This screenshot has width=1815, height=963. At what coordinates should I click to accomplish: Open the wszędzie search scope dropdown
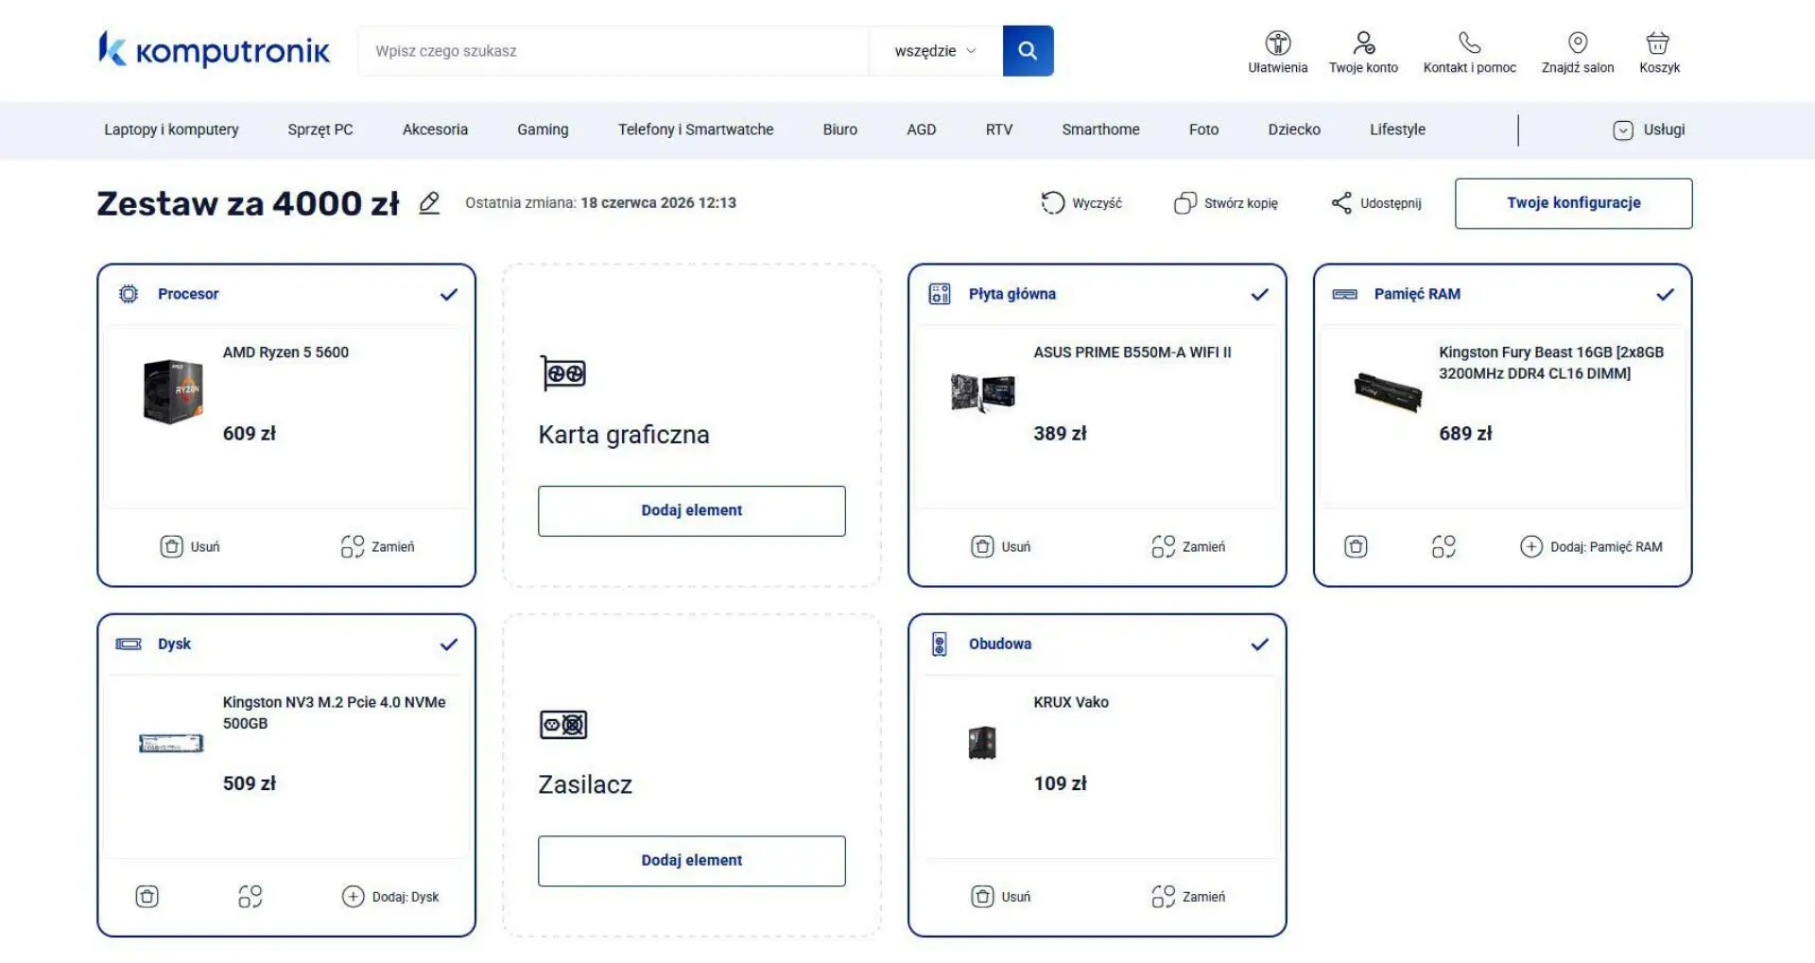tap(935, 51)
